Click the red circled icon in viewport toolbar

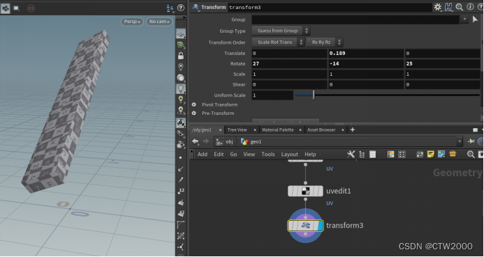[x=31, y=8]
